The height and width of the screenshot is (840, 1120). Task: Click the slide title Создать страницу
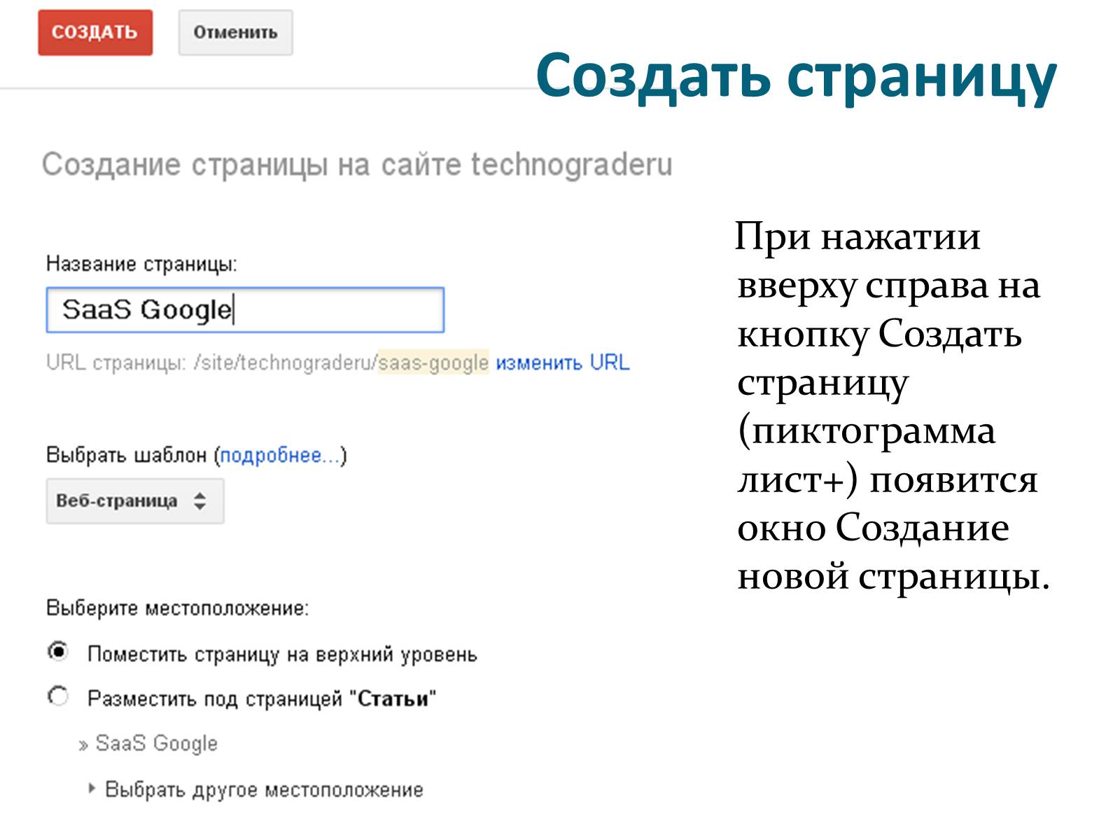[797, 77]
